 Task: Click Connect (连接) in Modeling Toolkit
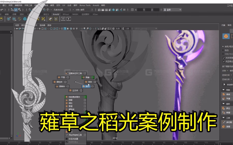click(x=227, y=126)
